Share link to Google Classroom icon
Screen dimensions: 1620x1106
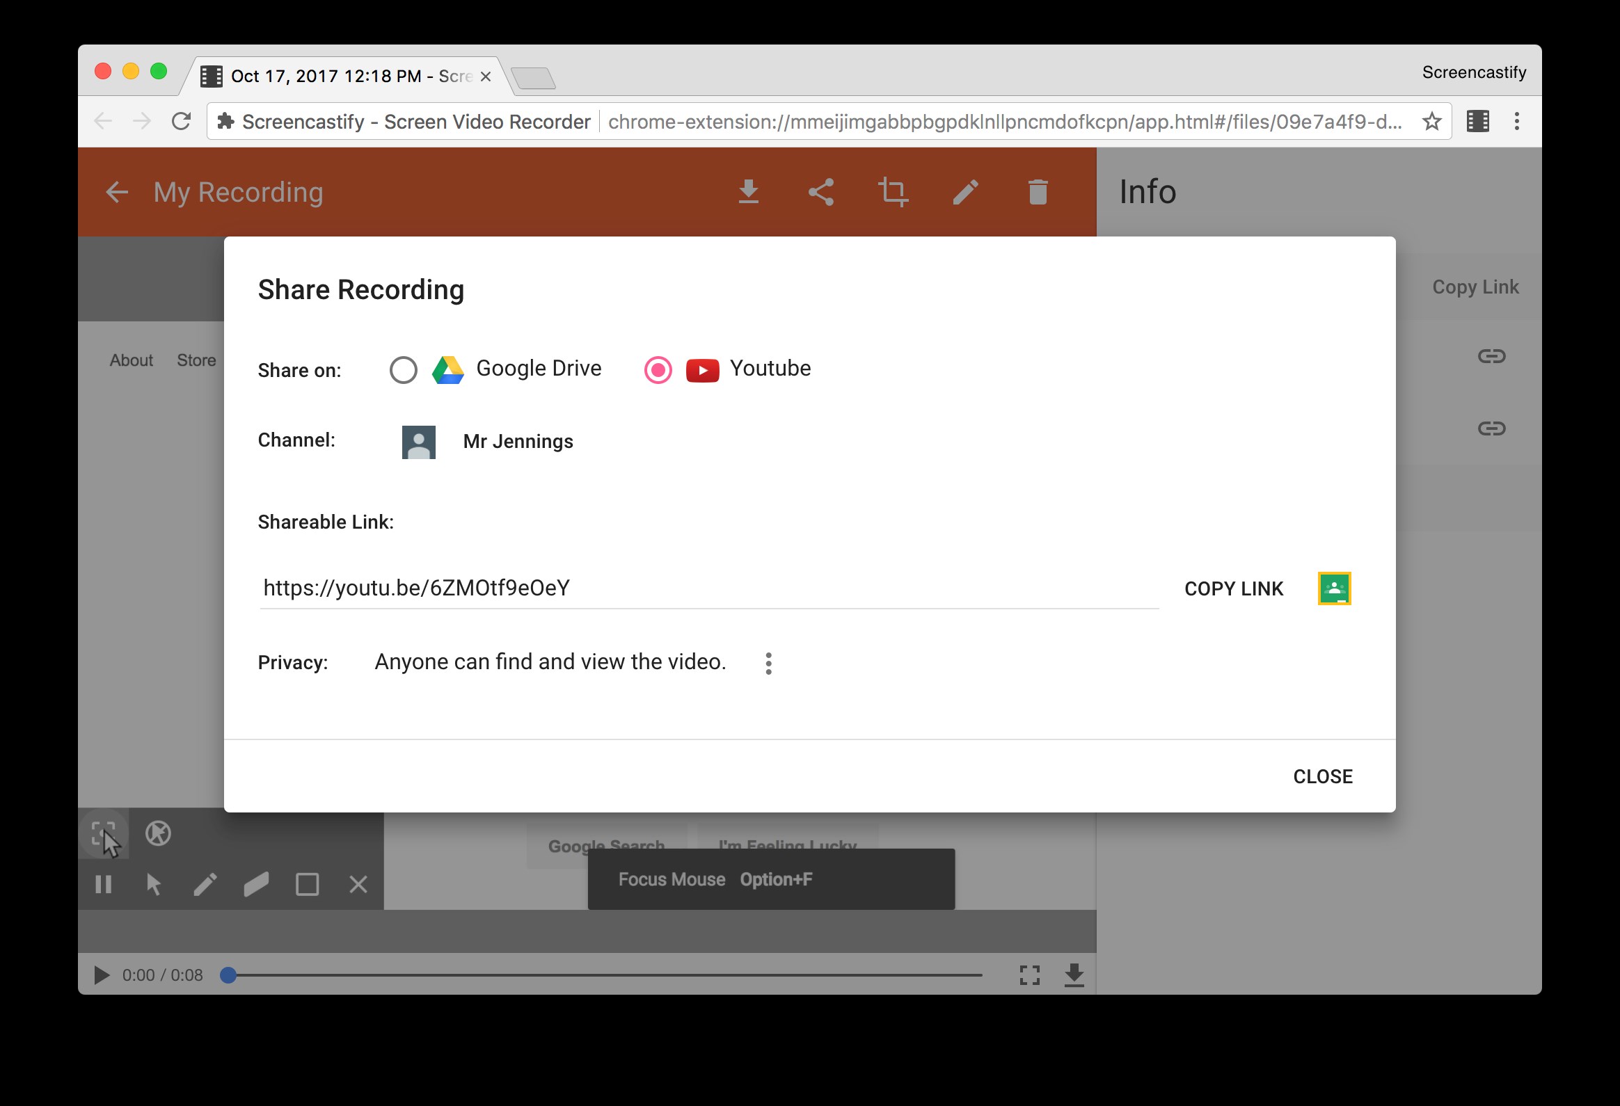[x=1334, y=589]
